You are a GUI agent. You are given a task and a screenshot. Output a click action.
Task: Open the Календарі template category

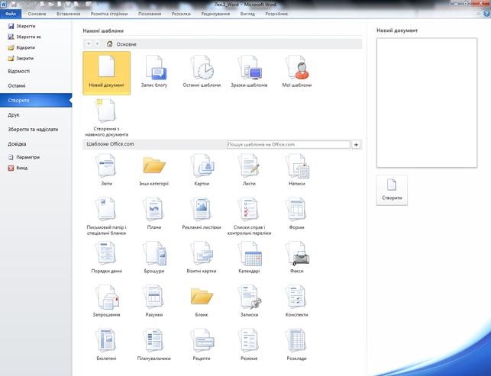(x=249, y=258)
